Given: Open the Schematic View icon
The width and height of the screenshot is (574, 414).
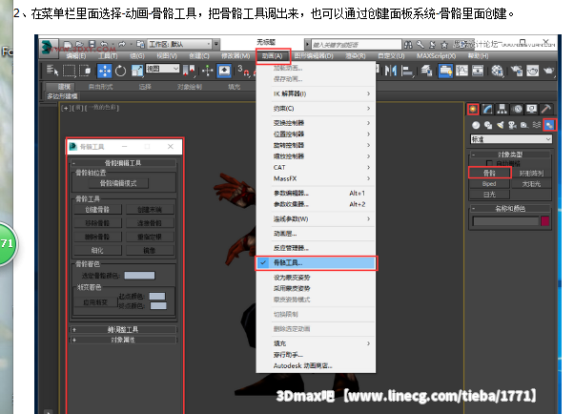Looking at the screenshot, I should [x=478, y=71].
